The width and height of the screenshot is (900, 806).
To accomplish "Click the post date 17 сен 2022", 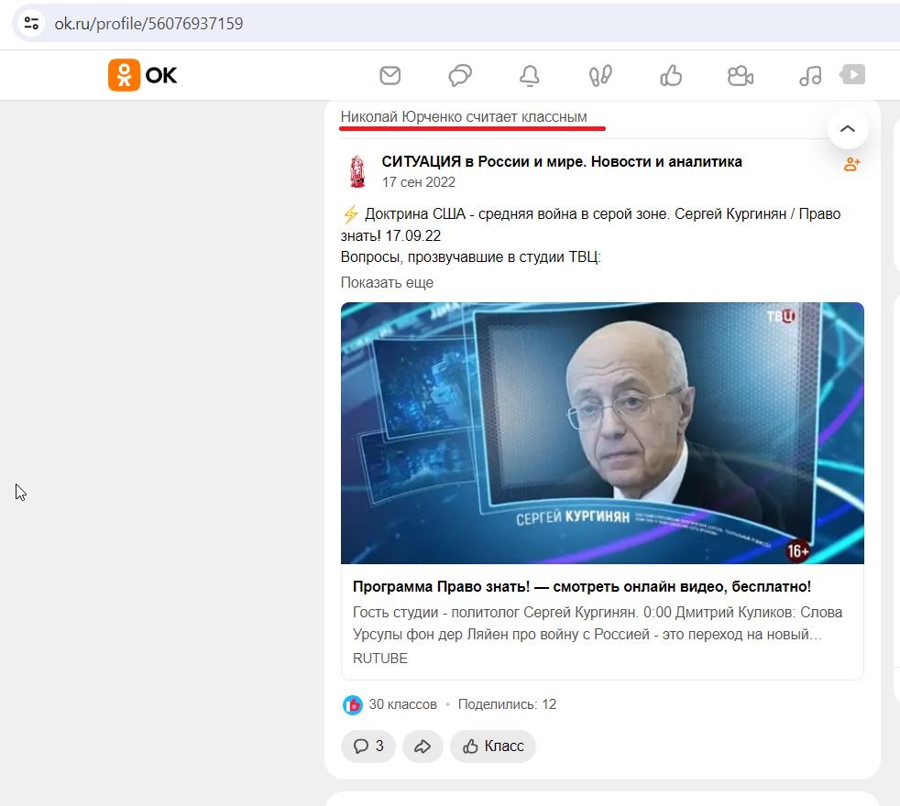I will coord(419,182).
